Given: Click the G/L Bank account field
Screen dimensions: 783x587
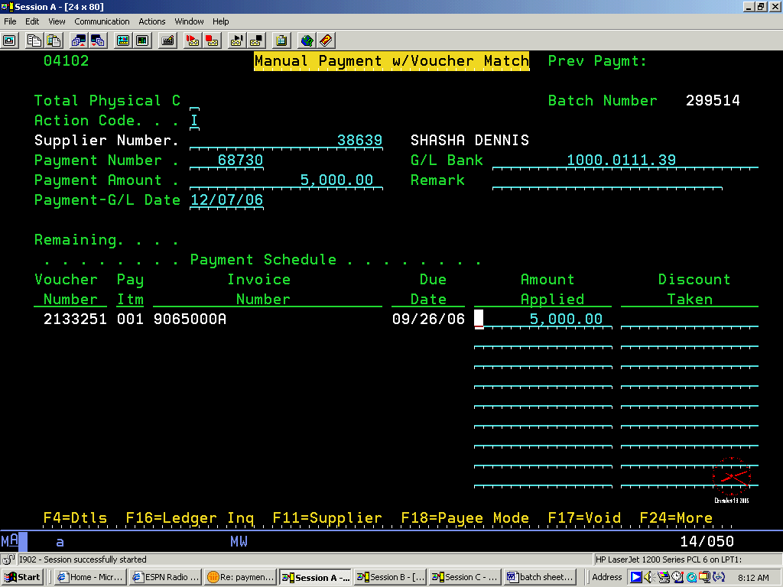Looking at the screenshot, I should click(x=625, y=161).
